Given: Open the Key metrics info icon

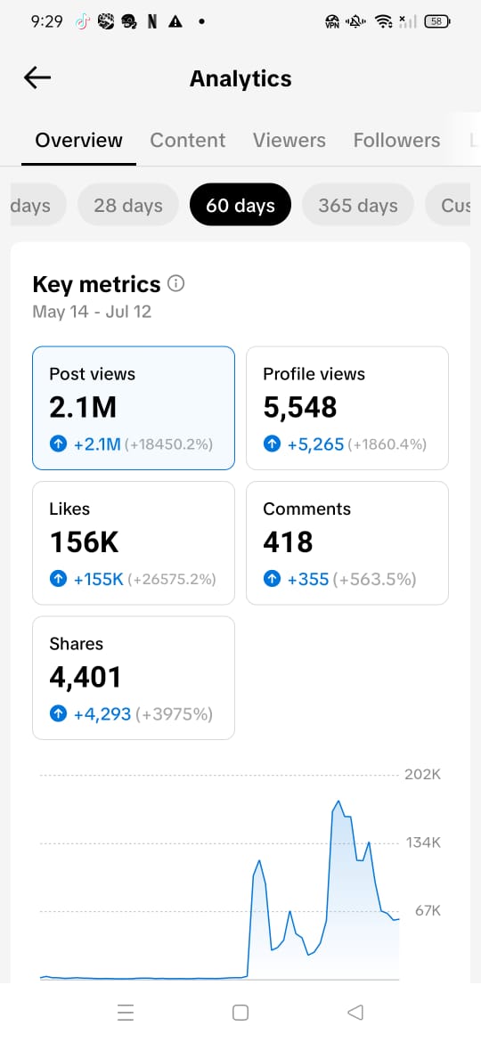Looking at the screenshot, I should [176, 284].
